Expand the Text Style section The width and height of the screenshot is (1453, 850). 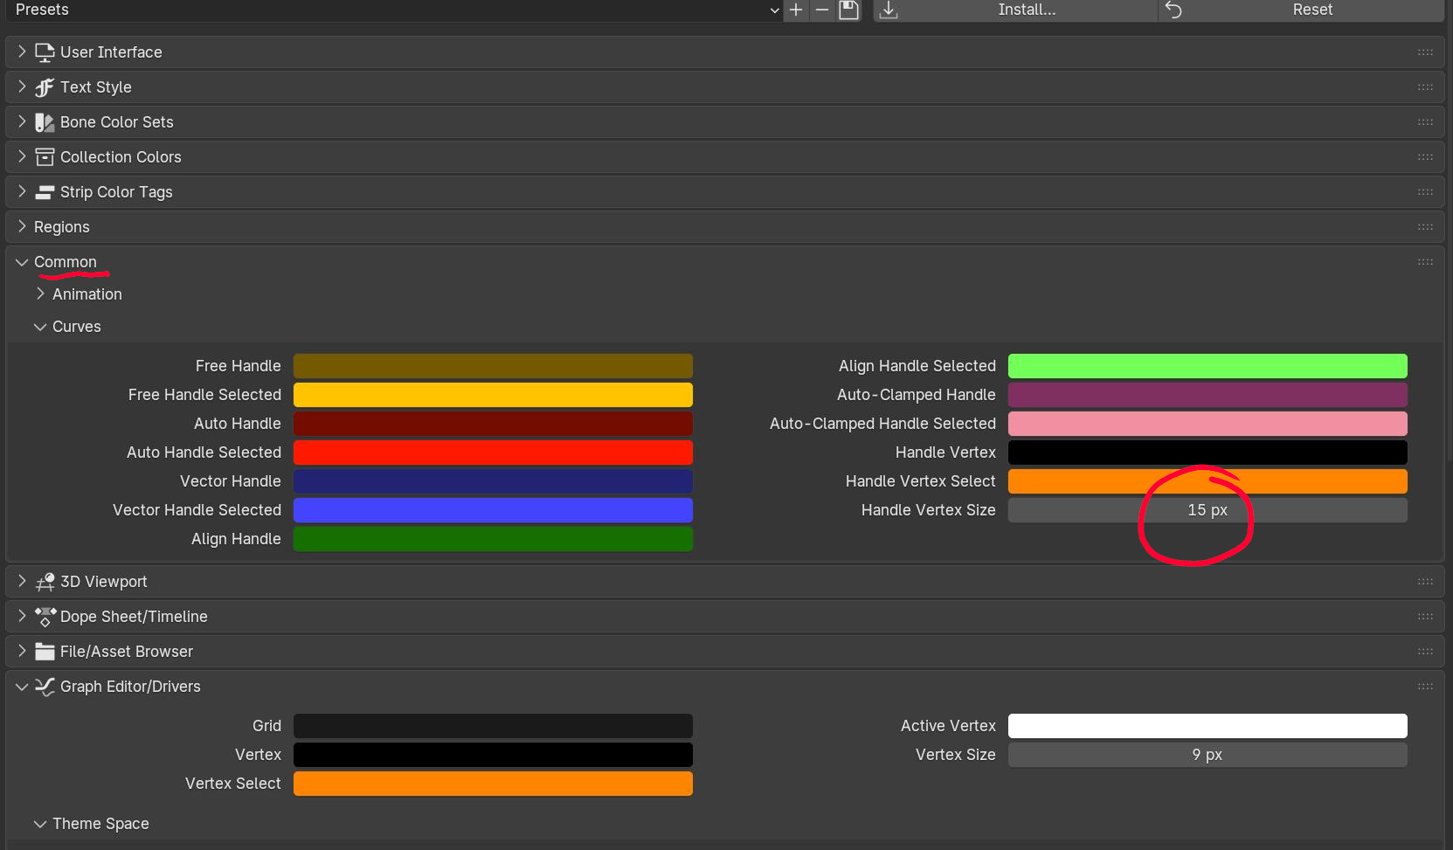(x=22, y=87)
